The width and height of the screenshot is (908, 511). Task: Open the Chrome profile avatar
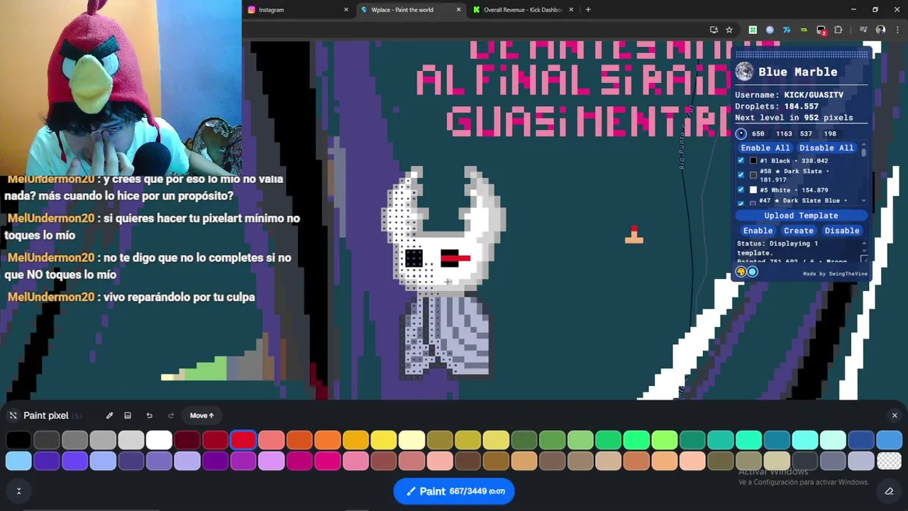[x=880, y=30]
